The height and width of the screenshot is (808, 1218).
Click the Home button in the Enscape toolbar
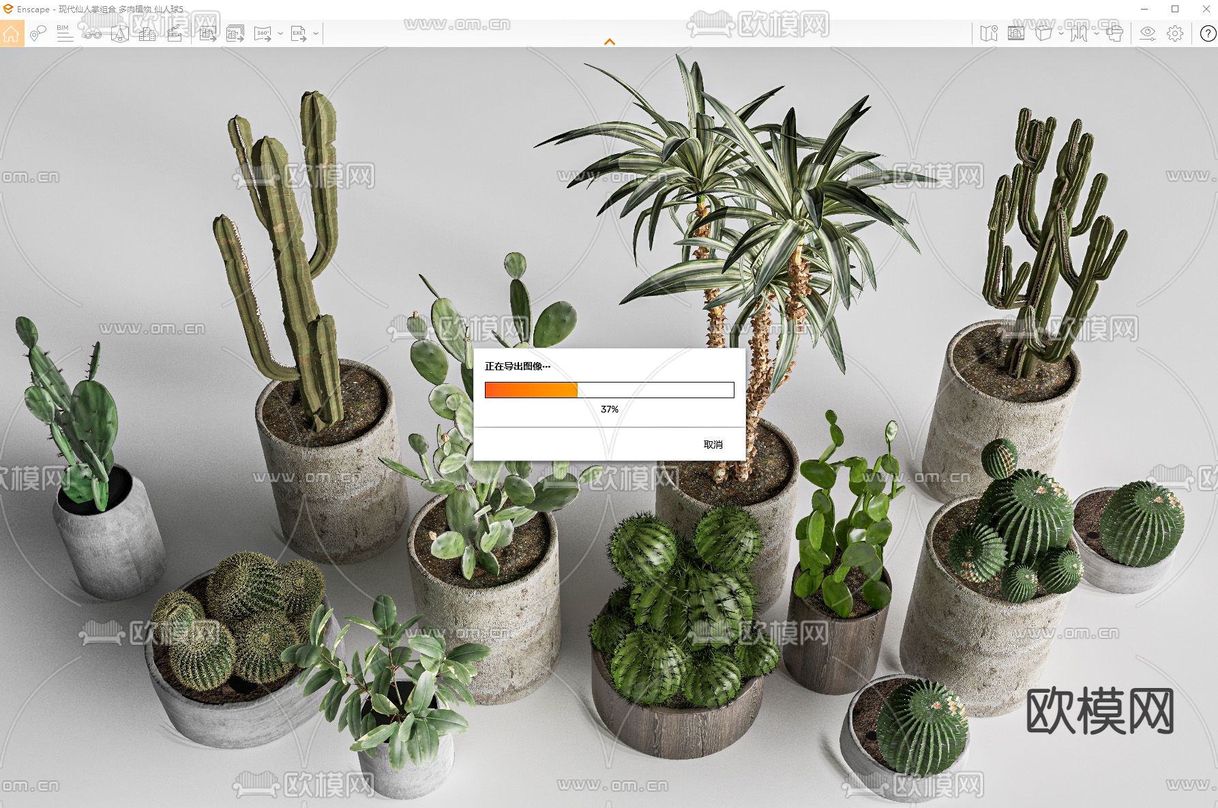pos(12,33)
